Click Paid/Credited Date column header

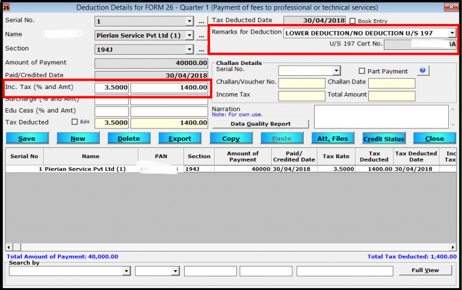[294, 156]
